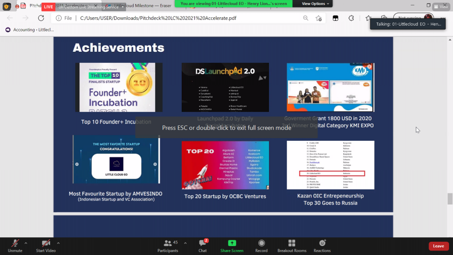Start video camera in Zoom toolbar
The height and width of the screenshot is (255, 453).
coord(46,246)
